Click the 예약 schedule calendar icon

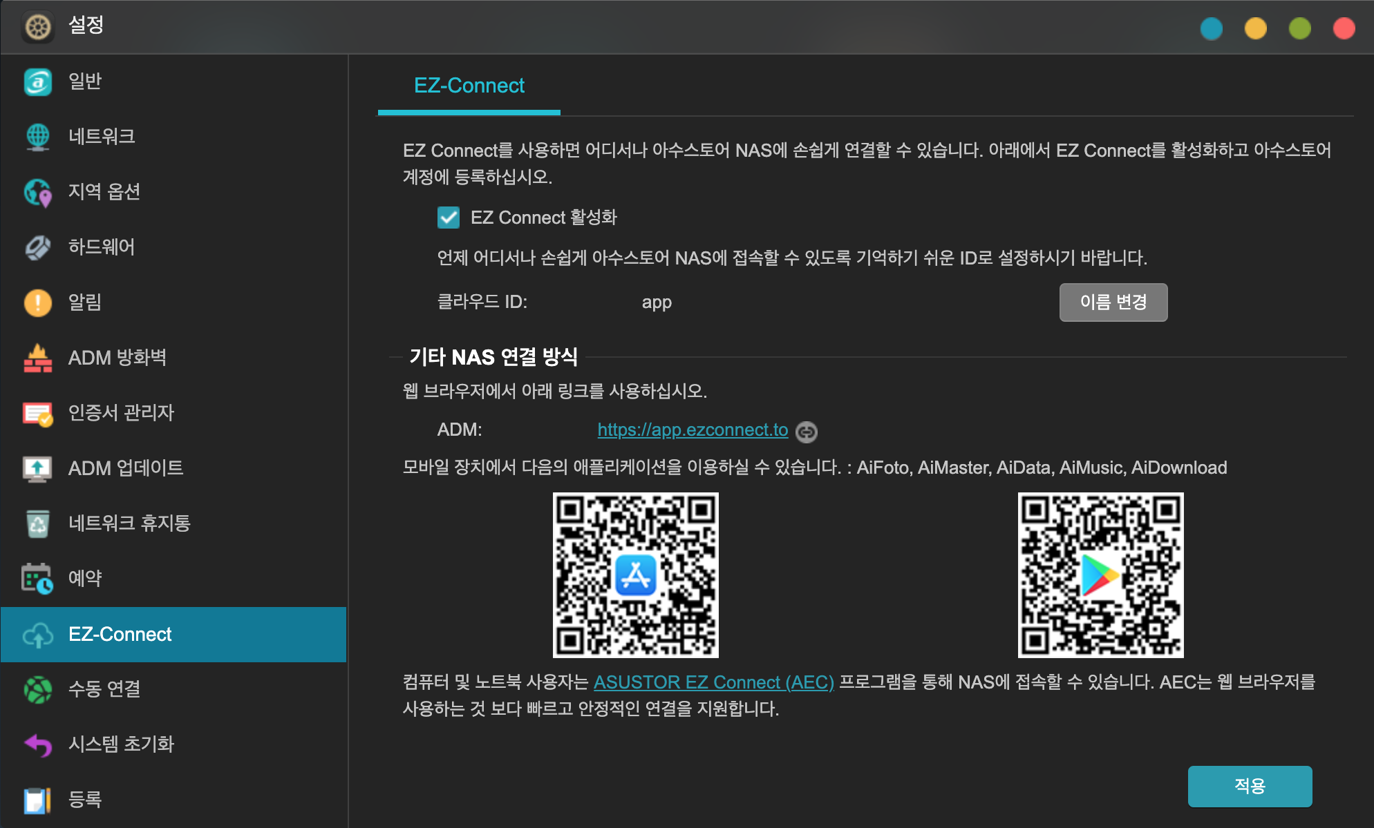[x=38, y=579]
